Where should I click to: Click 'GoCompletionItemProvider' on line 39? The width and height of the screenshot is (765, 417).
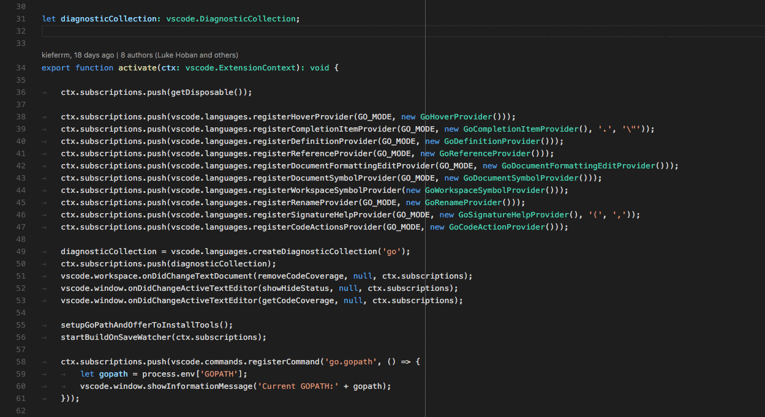pyautogui.click(x=520, y=129)
